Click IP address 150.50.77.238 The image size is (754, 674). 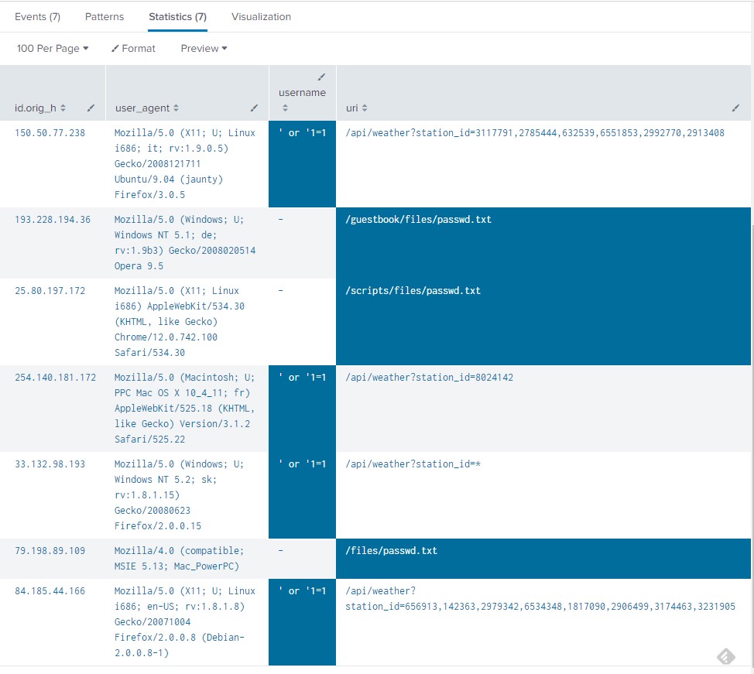coord(50,133)
